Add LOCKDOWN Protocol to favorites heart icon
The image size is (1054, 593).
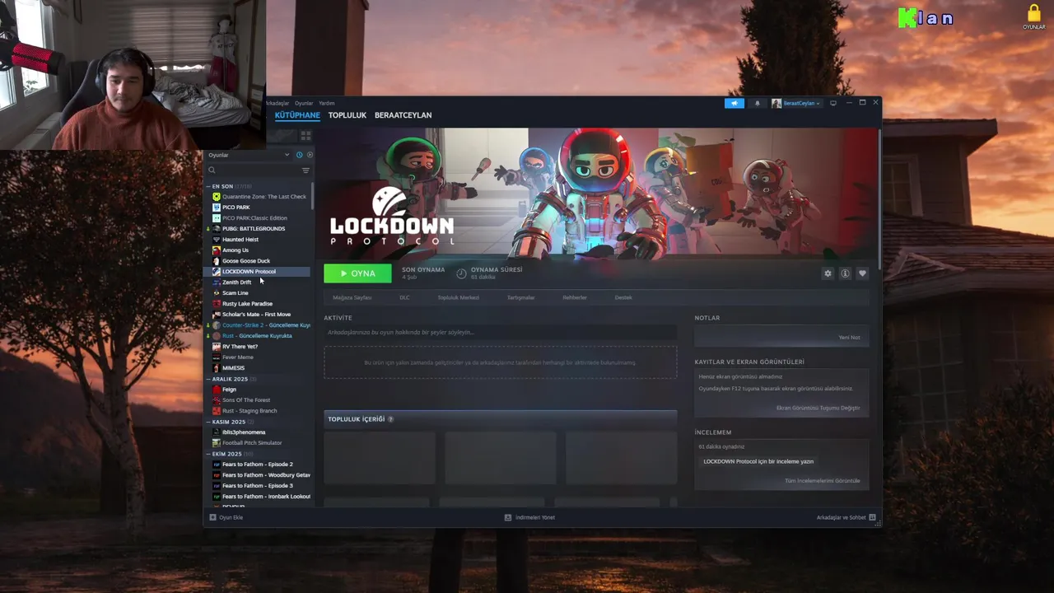tap(862, 273)
